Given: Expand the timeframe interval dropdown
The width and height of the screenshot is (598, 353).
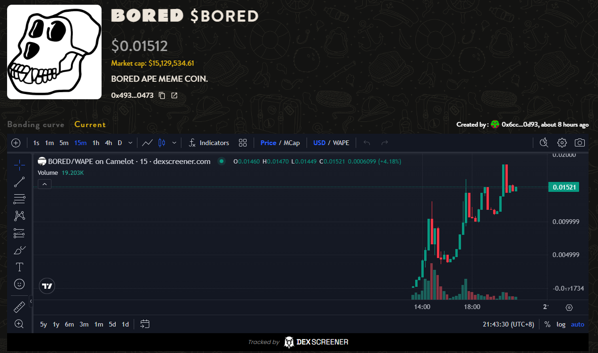Looking at the screenshot, I should pyautogui.click(x=130, y=143).
